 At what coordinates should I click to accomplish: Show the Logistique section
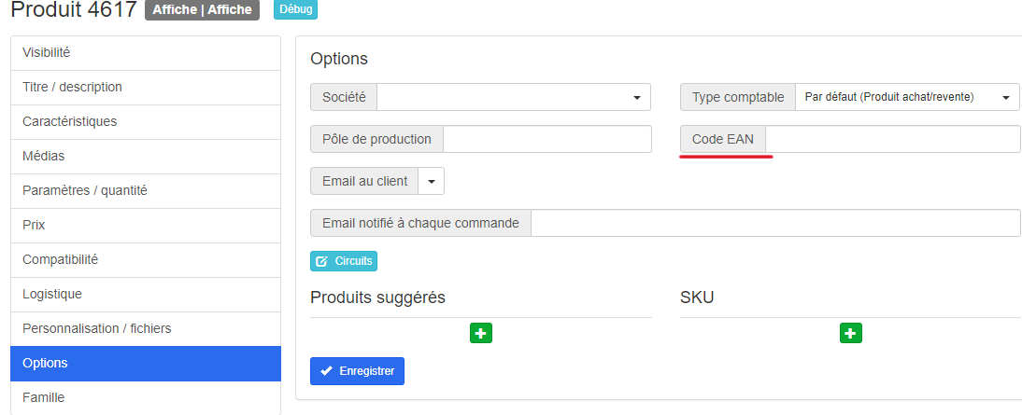point(146,294)
